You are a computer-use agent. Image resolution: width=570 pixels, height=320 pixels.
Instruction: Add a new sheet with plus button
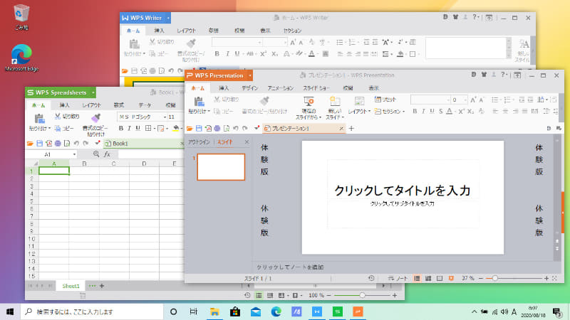pyautogui.click(x=102, y=286)
